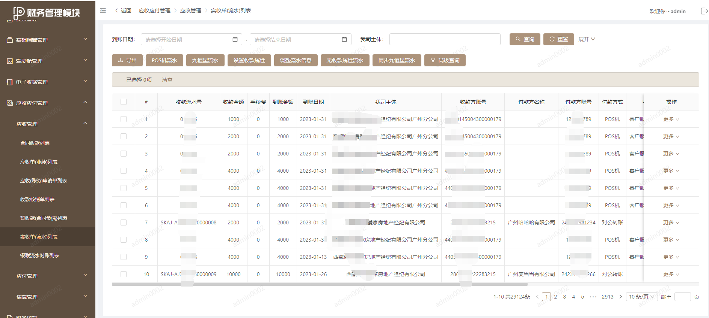
Task: Click the 导出 export button
Action: pos(127,60)
